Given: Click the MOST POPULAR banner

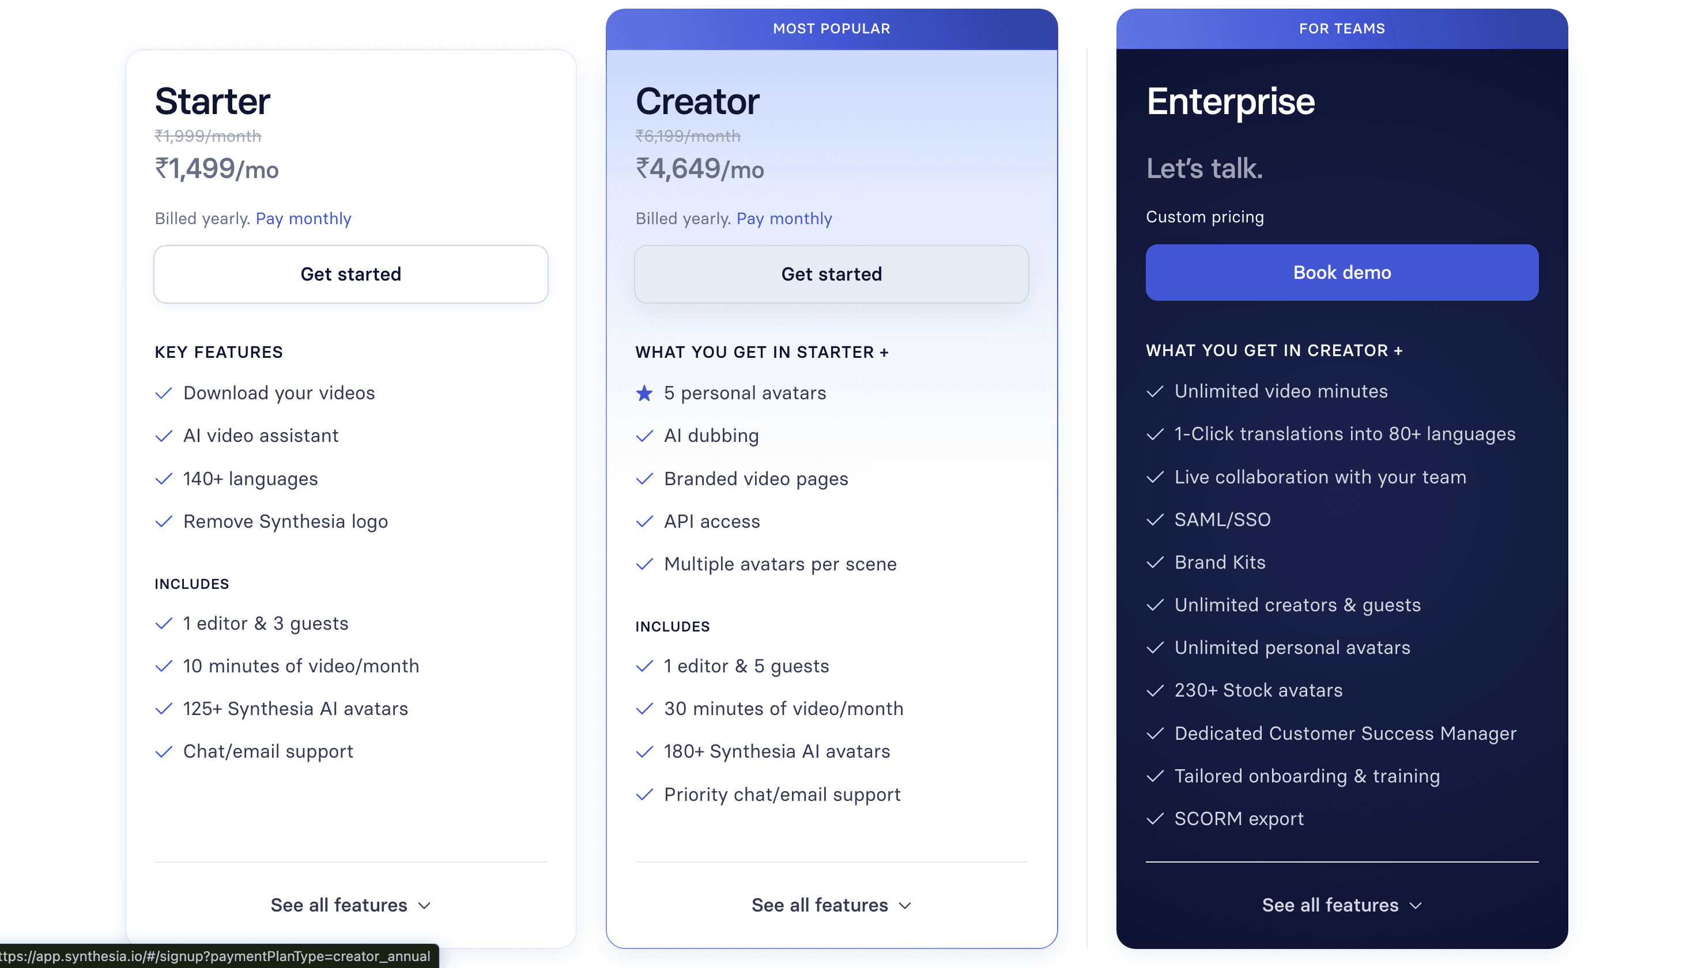Looking at the screenshot, I should [831, 29].
